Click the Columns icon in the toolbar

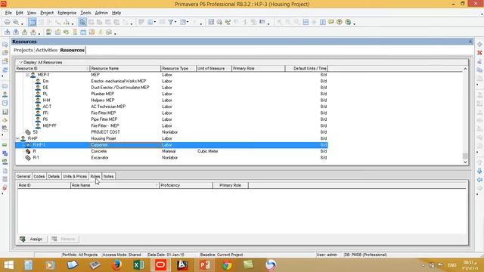(150, 22)
